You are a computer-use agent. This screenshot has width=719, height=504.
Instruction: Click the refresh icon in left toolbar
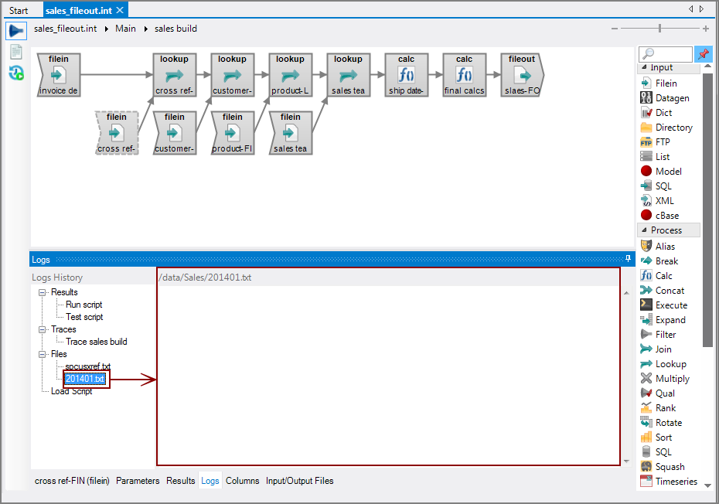[x=16, y=73]
